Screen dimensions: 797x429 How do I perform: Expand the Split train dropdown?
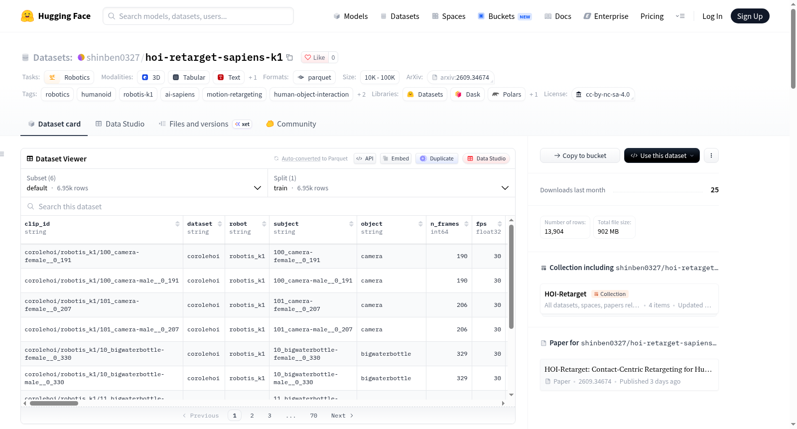[392, 183]
